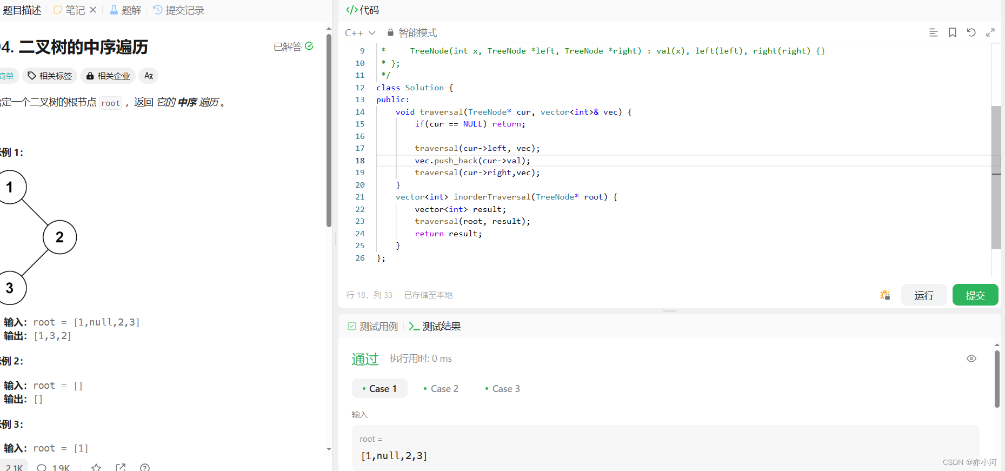
Task: Click the share external link icon
Action: [x=121, y=467]
